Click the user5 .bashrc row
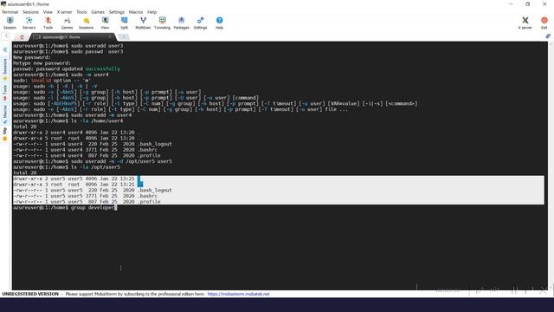The image size is (554, 312). tap(85, 196)
